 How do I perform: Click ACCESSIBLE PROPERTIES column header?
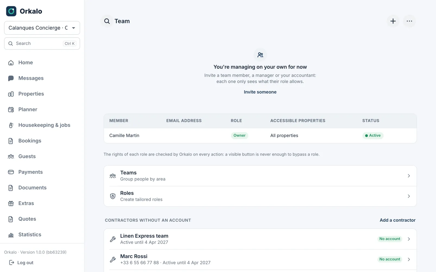[298, 121]
